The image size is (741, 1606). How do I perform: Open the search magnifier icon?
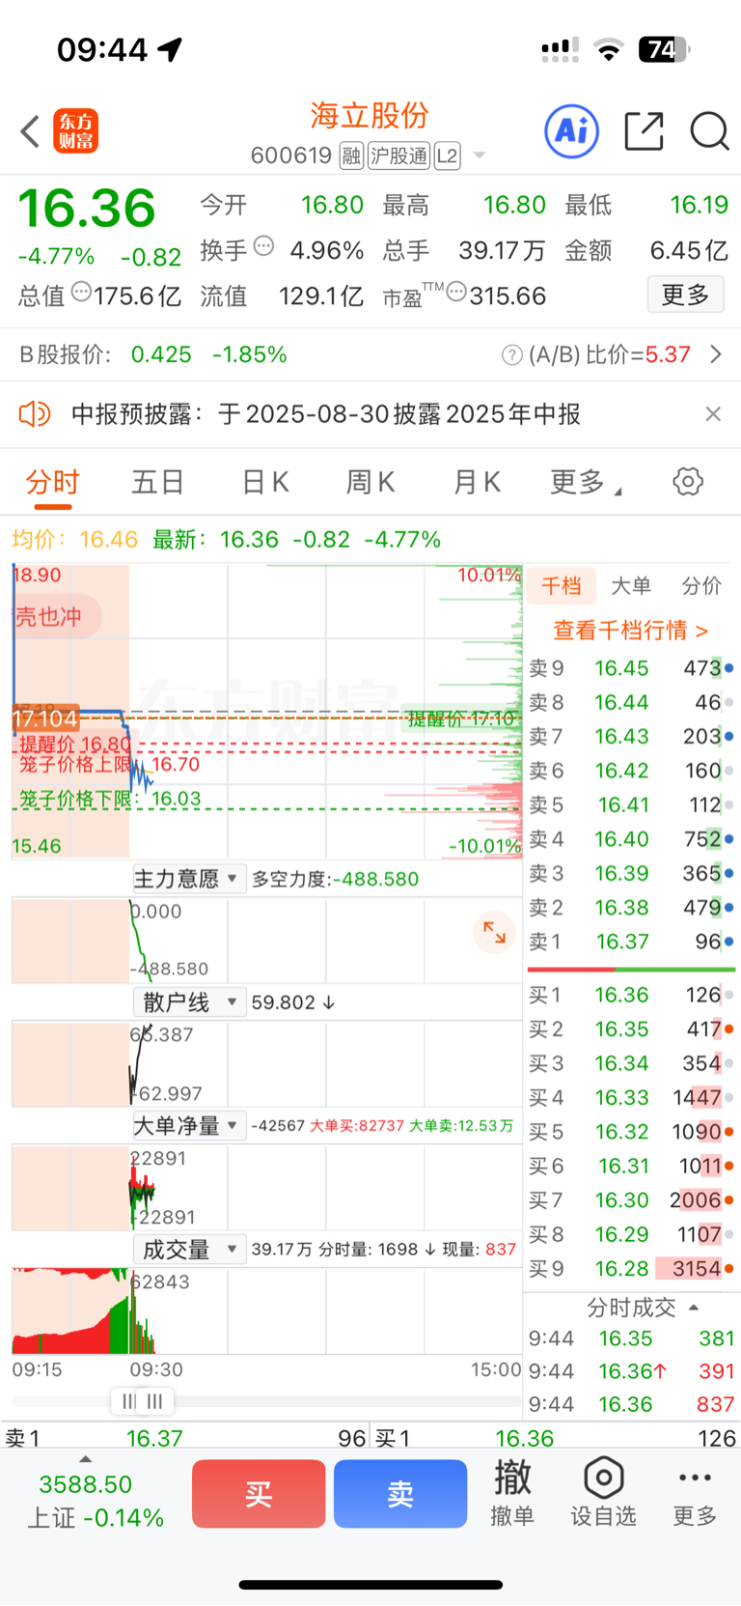pyautogui.click(x=709, y=131)
